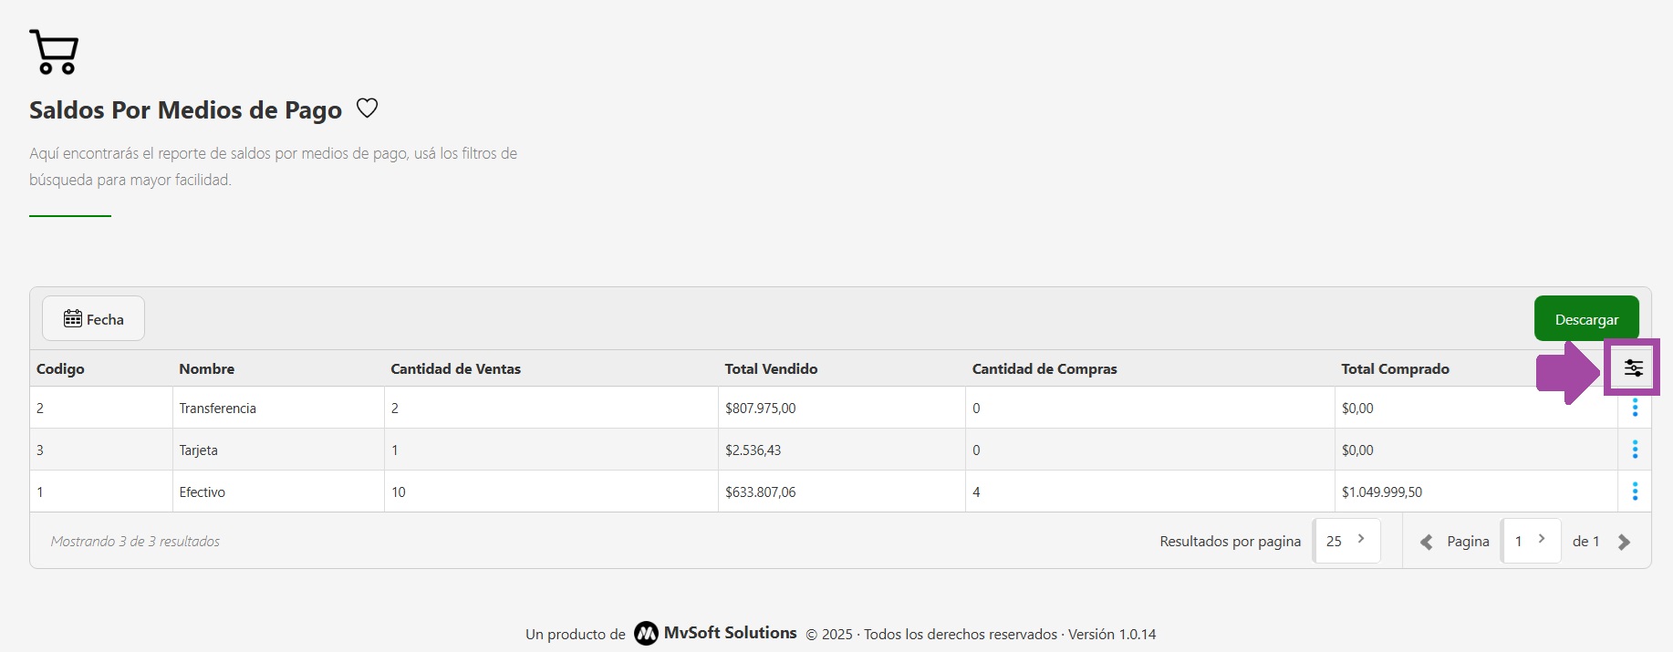
Task: Sort by Codigo column header
Action: [60, 368]
